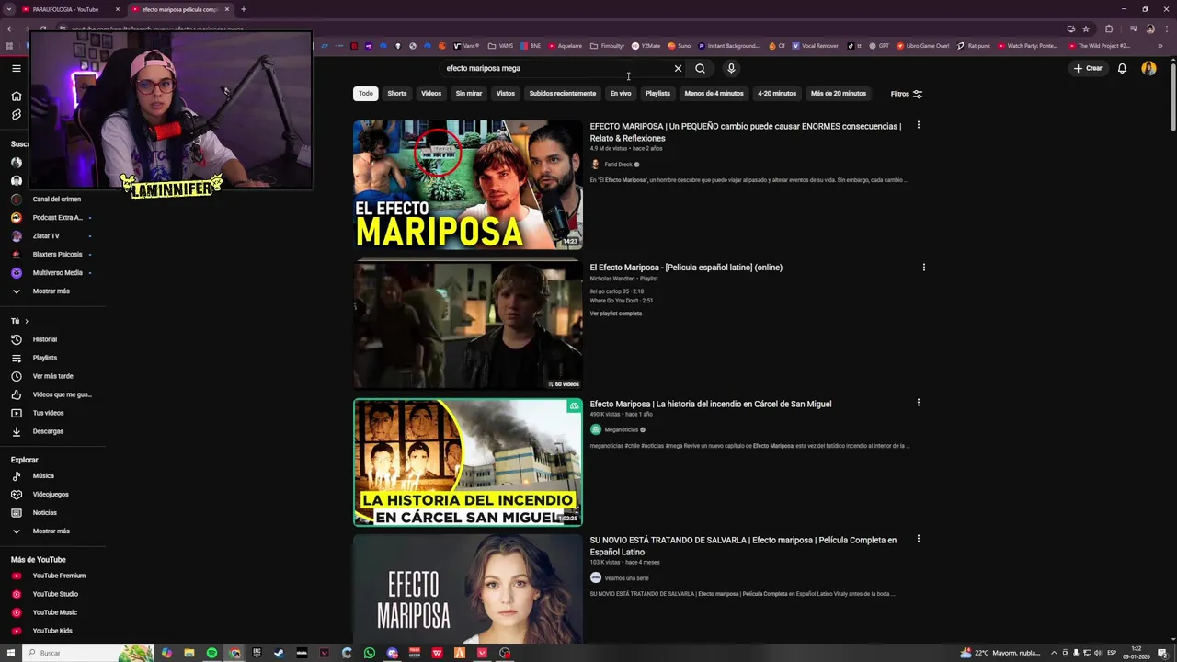The height and width of the screenshot is (662, 1177).
Task: Open the YouTube hamburger guide menu
Action: [16, 68]
